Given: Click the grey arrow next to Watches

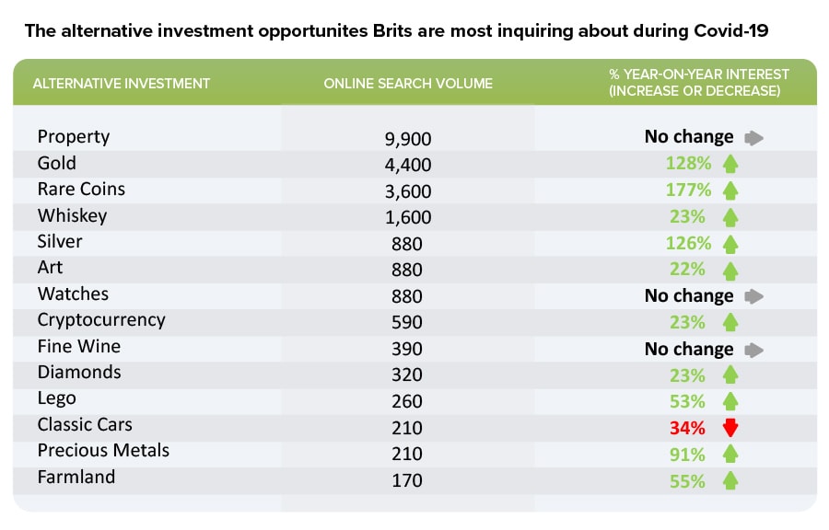Looking at the screenshot, I should pos(754,296).
